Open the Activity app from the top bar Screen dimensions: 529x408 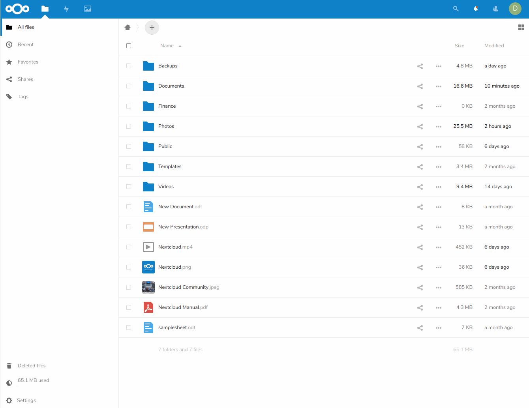[66, 9]
